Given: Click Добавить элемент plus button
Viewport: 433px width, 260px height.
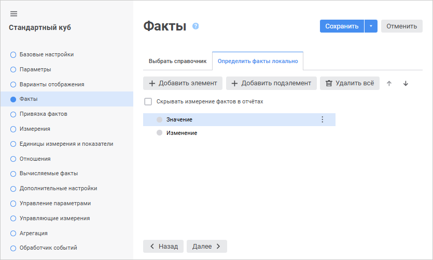Looking at the screenshot, I should point(183,83).
